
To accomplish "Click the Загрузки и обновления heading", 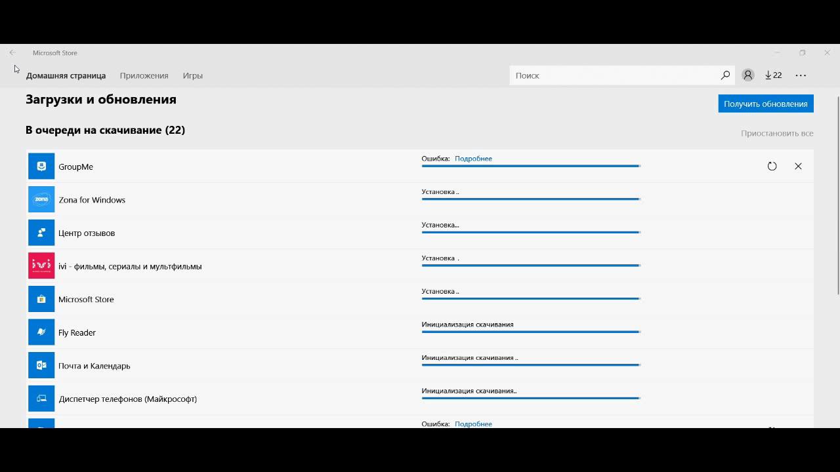I will click(101, 100).
